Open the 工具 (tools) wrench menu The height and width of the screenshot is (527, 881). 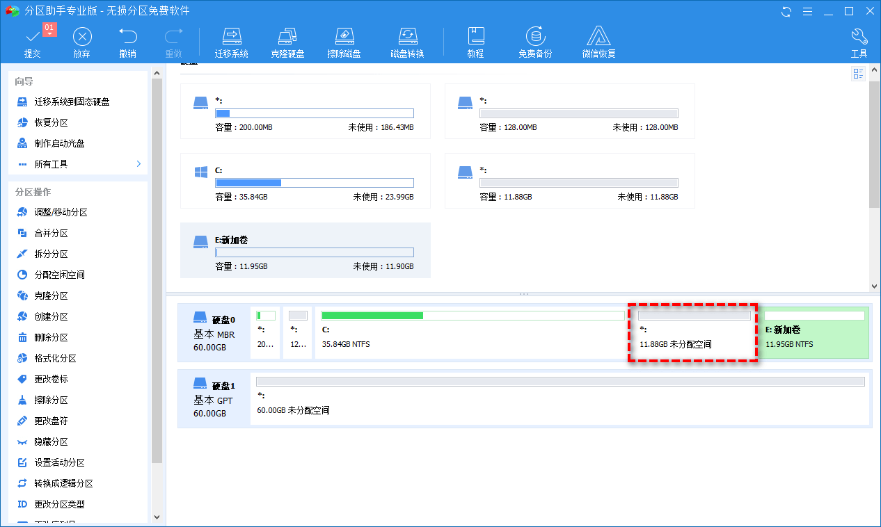pyautogui.click(x=859, y=37)
